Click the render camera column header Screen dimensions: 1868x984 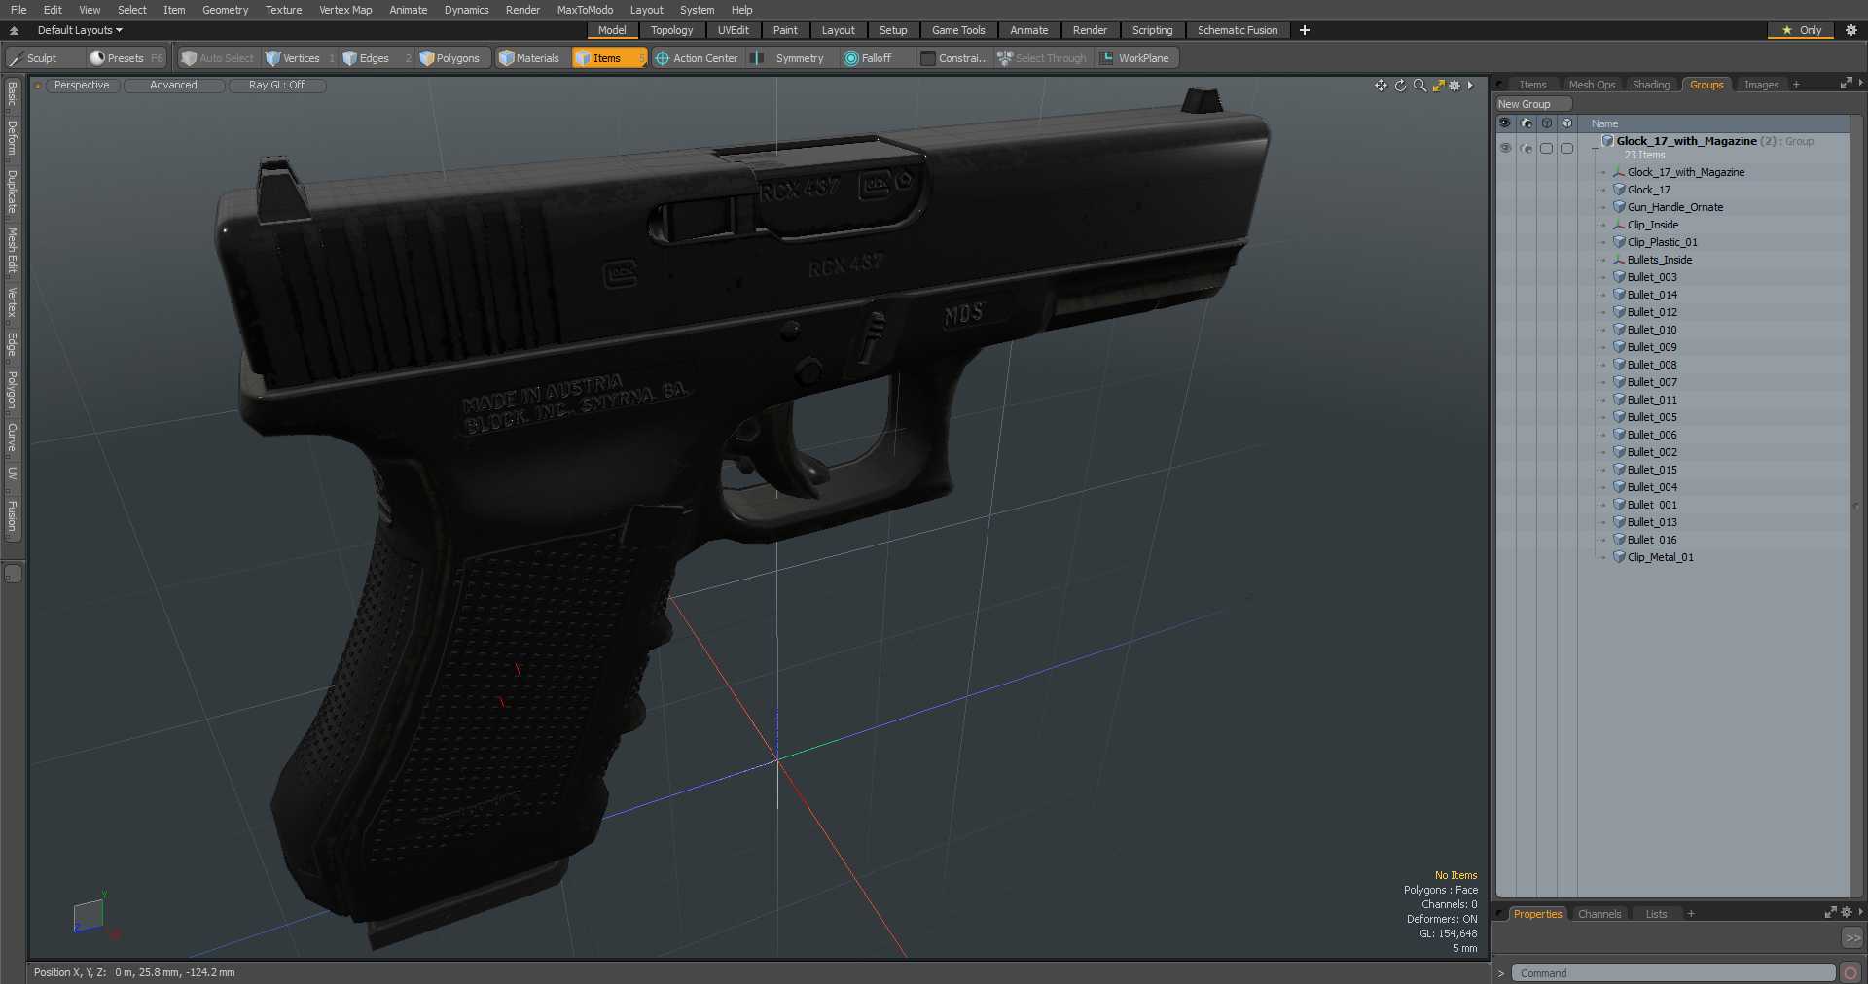[x=1526, y=123]
